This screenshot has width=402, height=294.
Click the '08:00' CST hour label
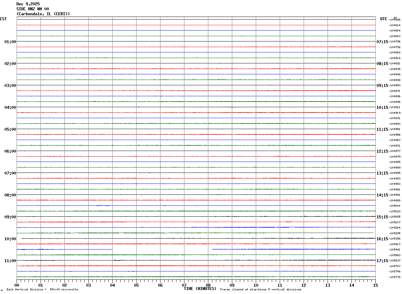[10, 195]
